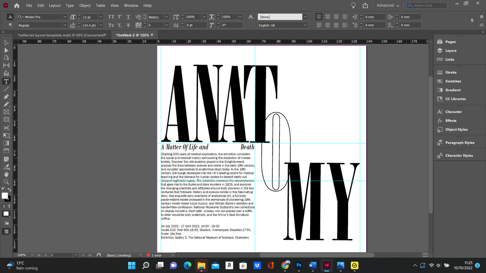The width and height of the screenshot is (486, 273).
Task: Switch to Character Formatting Controls
Action: (x=10, y=17)
